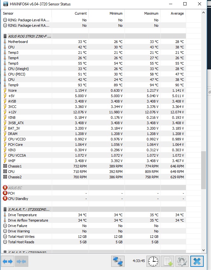Viewport: 211px width, 270px height.
Task: Click the clock icon beside Drive Failure
Action: (5, 225)
